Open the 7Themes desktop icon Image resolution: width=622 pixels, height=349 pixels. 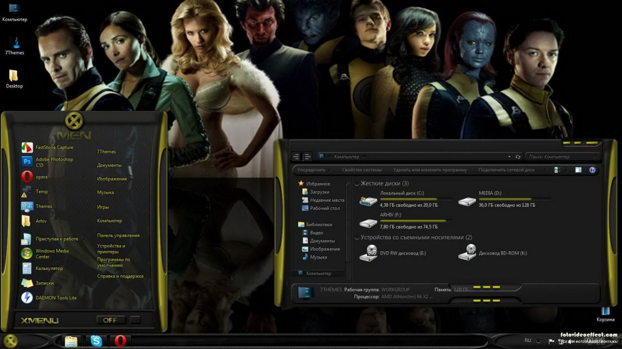click(15, 46)
